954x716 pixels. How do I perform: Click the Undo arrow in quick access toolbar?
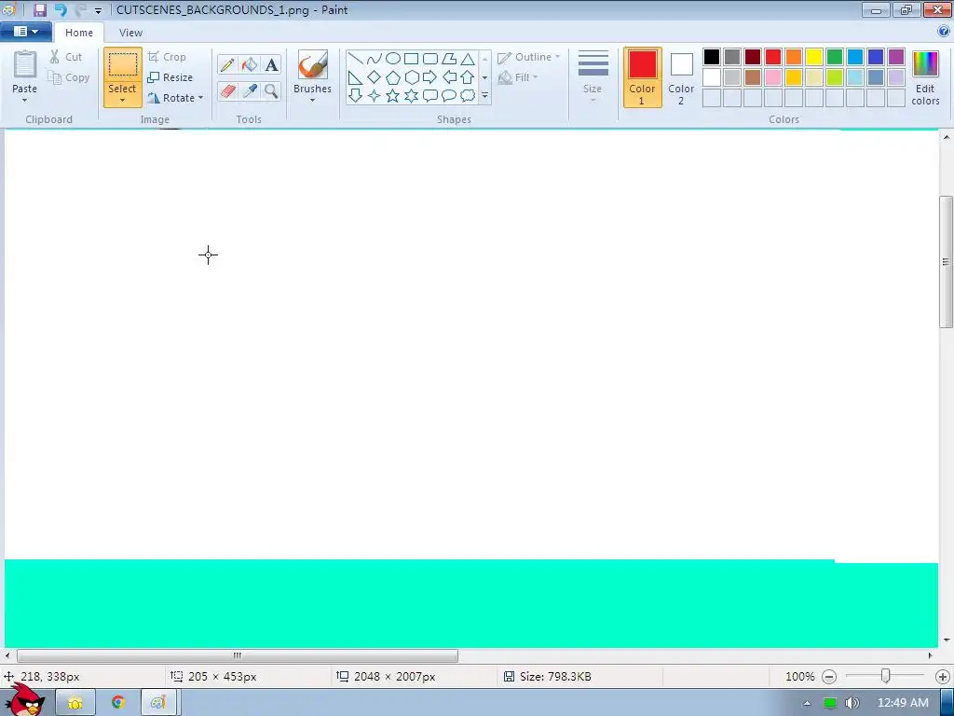61,9
